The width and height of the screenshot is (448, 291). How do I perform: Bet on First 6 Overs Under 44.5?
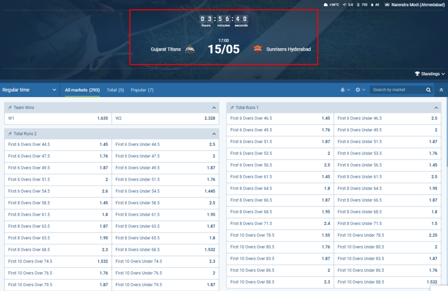pos(165,144)
